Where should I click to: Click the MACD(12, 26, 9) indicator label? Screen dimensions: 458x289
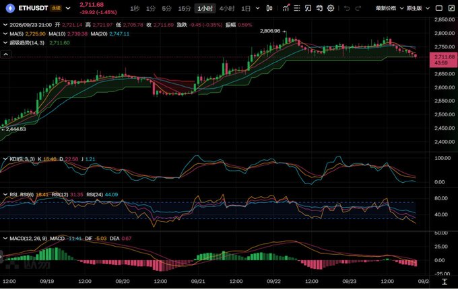[28, 239]
